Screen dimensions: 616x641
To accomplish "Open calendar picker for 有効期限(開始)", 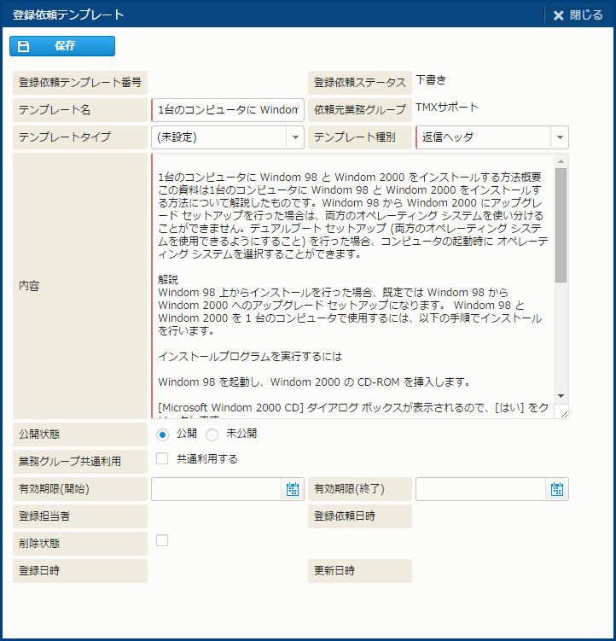I will click(x=293, y=489).
